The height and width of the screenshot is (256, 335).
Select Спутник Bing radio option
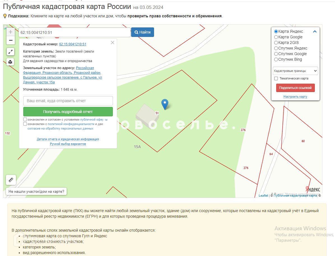[276, 59]
